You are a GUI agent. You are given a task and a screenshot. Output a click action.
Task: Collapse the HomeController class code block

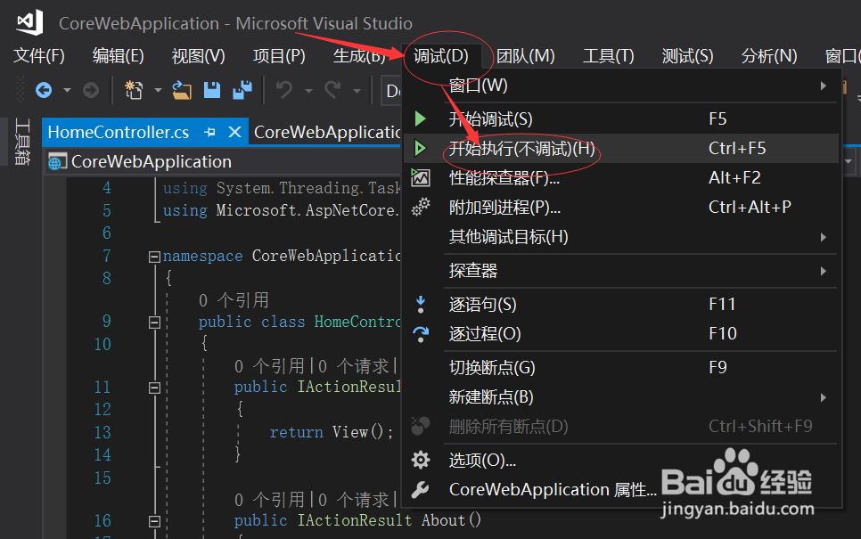(x=154, y=323)
